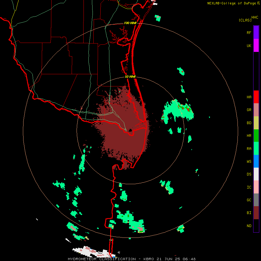
Task: Click the BI legend label
Action: point(249,213)
